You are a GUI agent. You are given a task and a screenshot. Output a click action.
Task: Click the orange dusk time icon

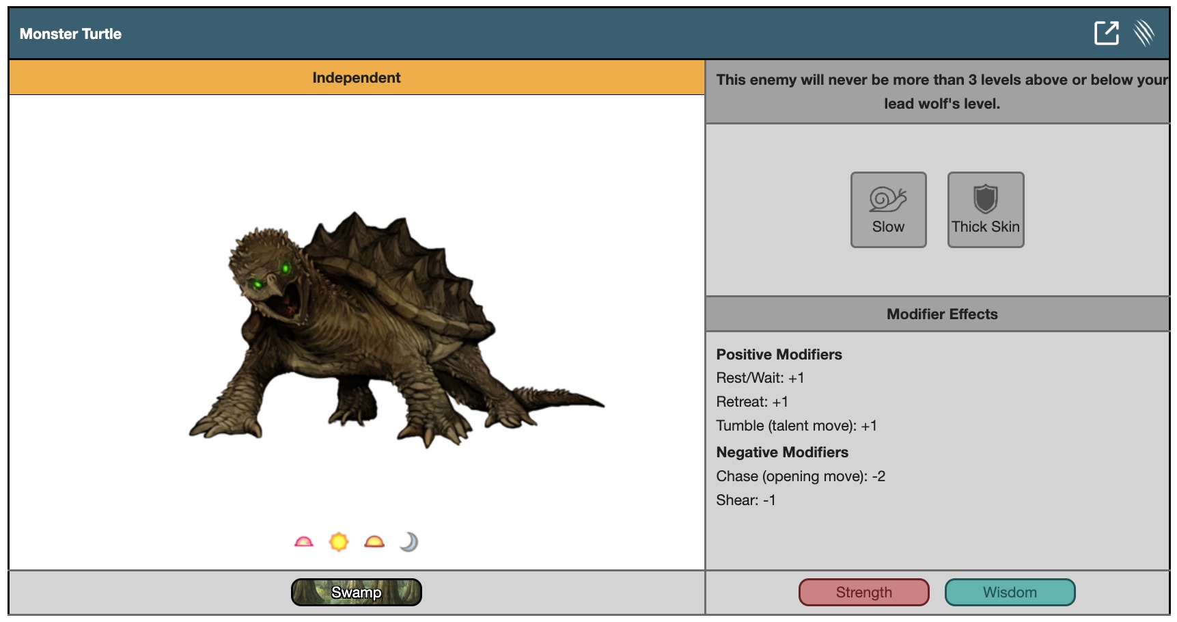(374, 542)
